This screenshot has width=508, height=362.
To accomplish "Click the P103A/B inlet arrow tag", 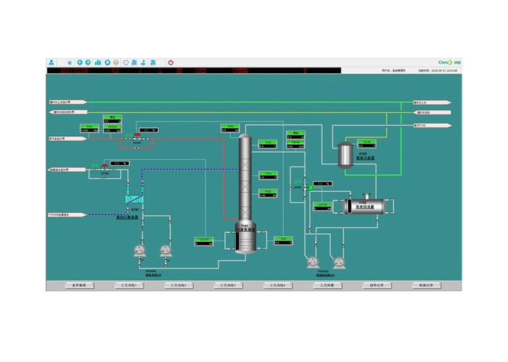I will 67,214.
